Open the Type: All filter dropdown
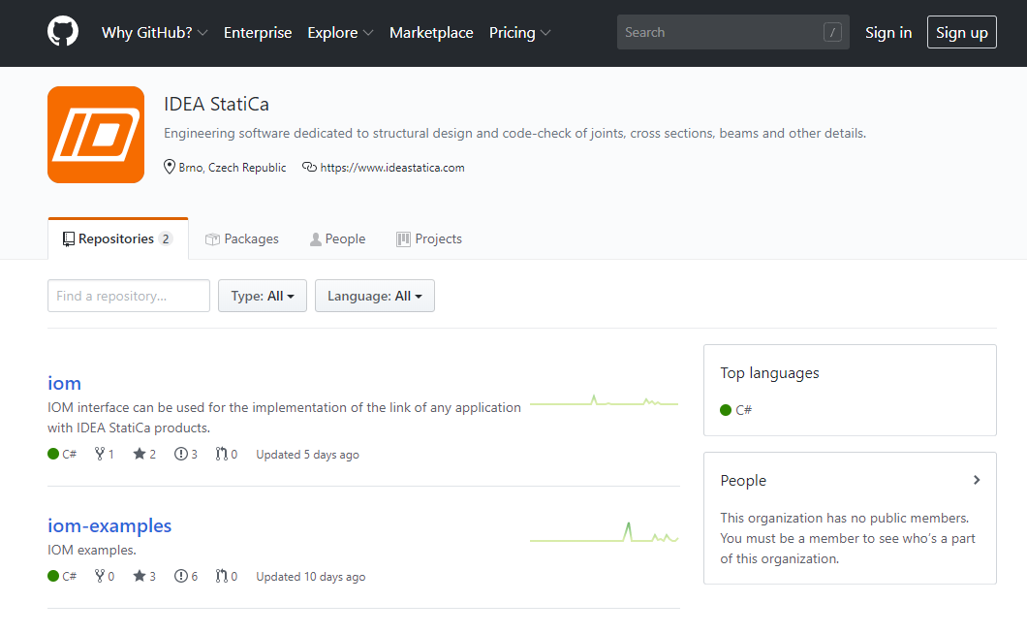The image size is (1027, 634). (262, 295)
